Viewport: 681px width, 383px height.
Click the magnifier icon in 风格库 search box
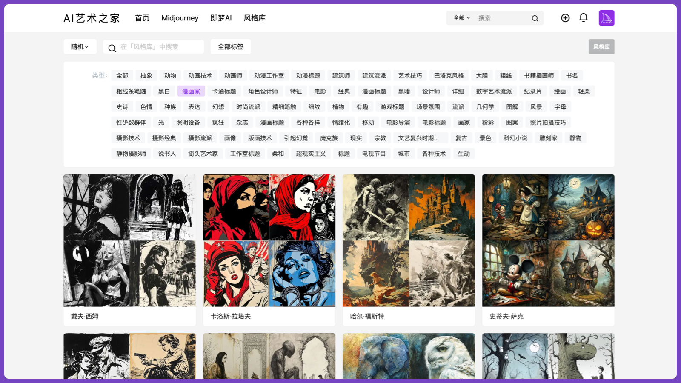(112, 48)
